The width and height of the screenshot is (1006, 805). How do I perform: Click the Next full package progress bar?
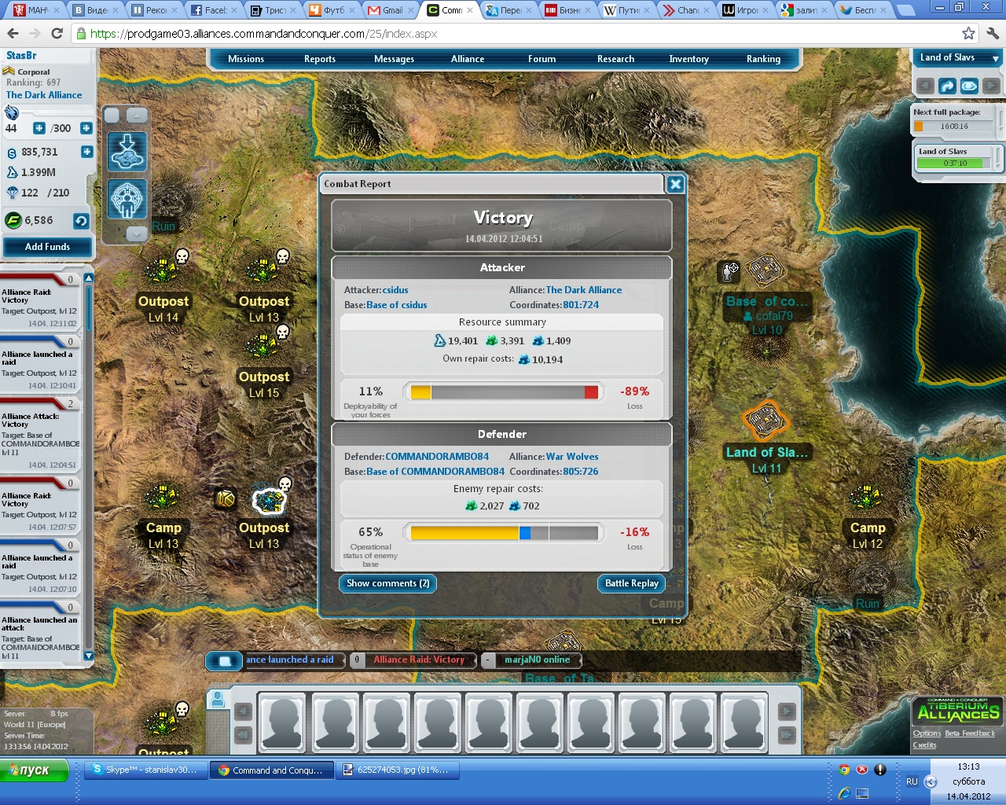coord(955,127)
